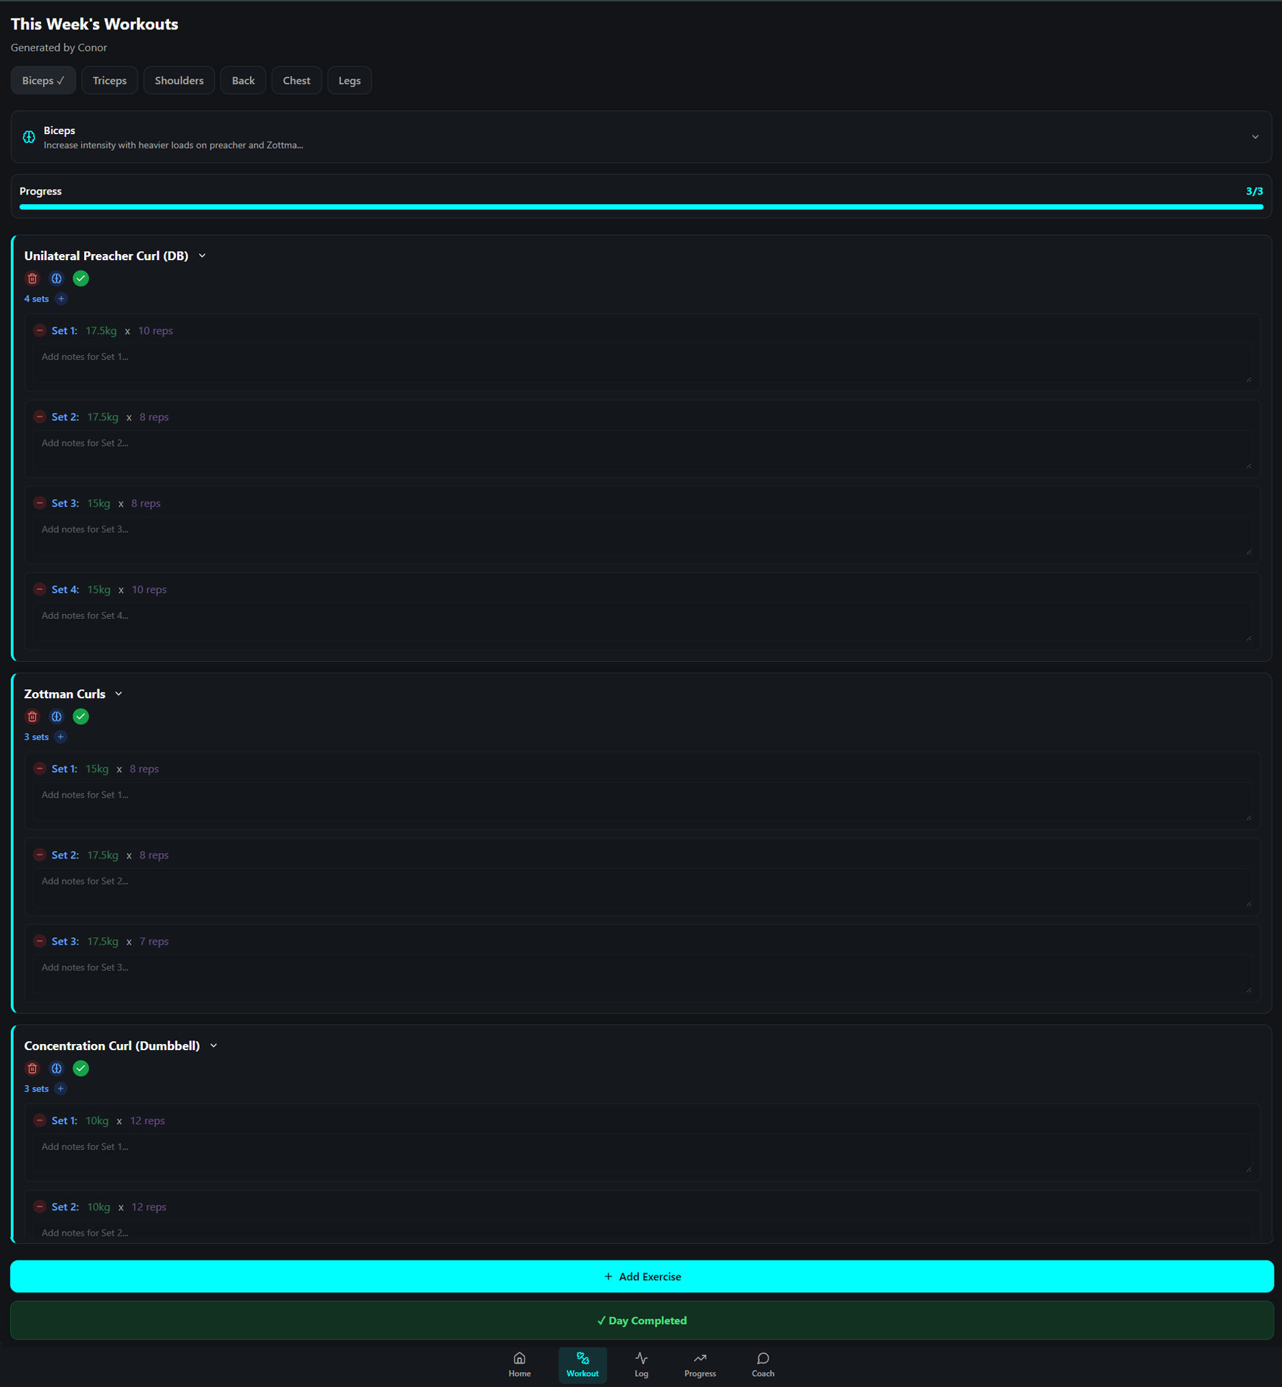Toggle Concentration Curl completed checkmark

(x=81, y=1068)
